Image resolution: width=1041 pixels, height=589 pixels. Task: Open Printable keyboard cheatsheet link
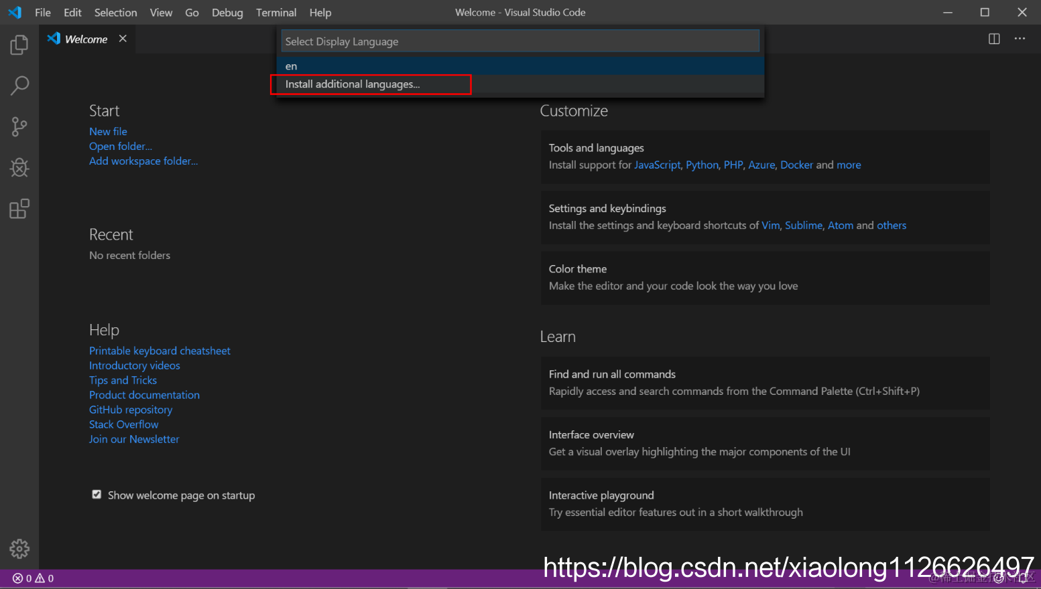[160, 351]
